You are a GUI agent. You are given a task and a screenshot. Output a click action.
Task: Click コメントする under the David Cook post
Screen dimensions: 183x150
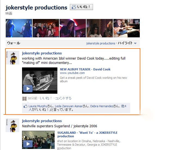pyautogui.click(x=63, y=98)
